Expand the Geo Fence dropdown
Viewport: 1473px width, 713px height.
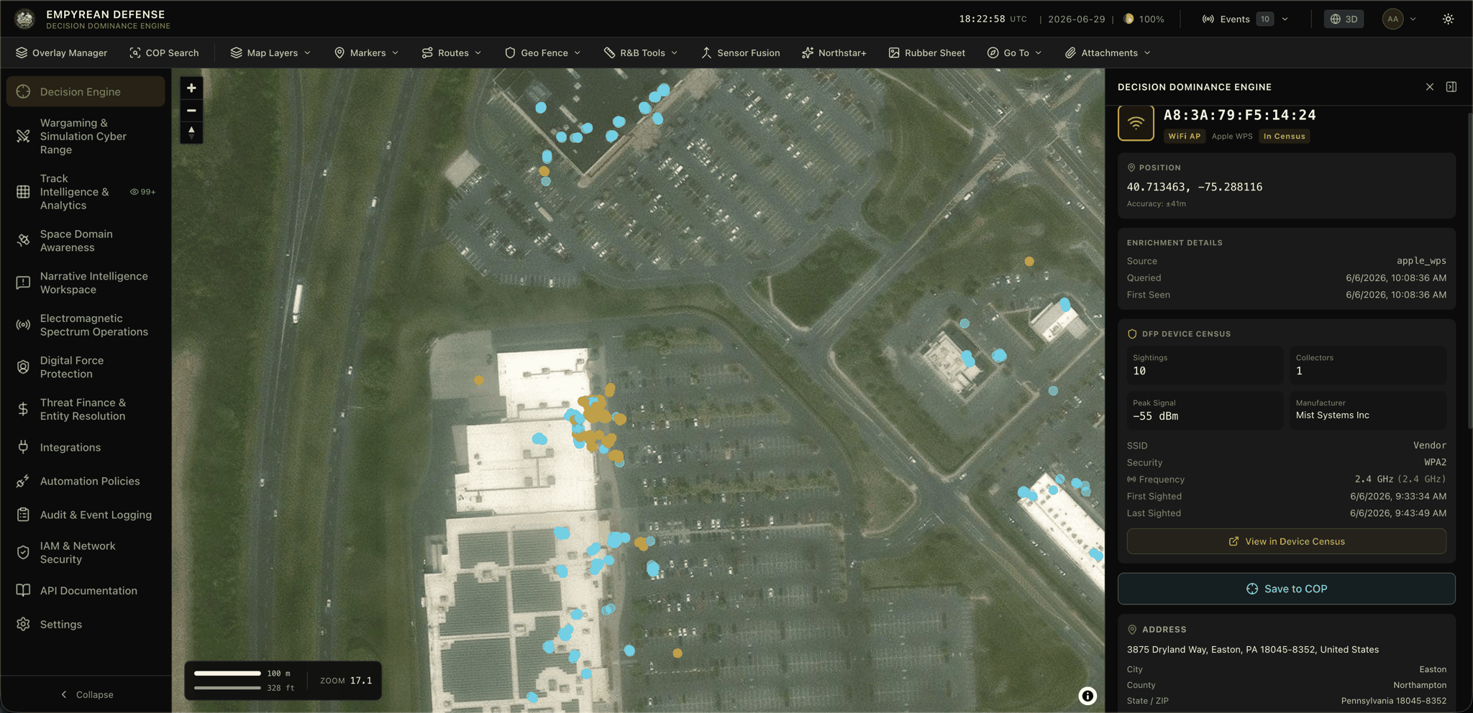pyautogui.click(x=542, y=52)
